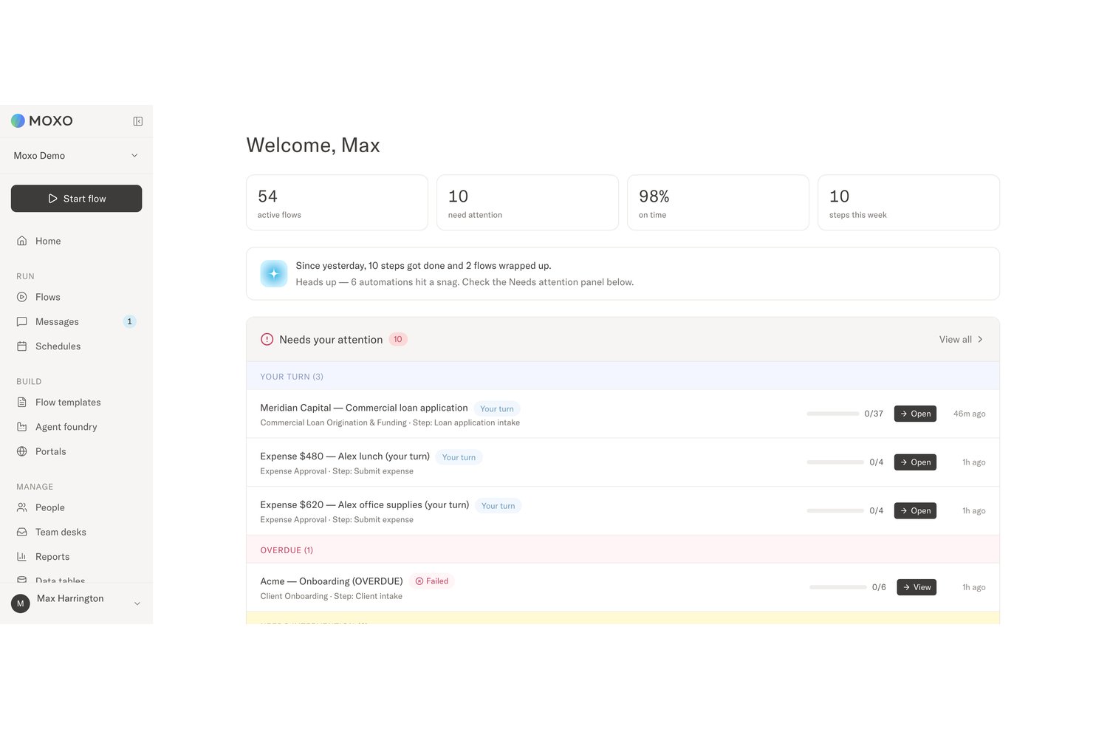The image size is (1093, 729).
Task: Open Acme Onboarding (OVERDUE) row
Action: [x=623, y=587]
